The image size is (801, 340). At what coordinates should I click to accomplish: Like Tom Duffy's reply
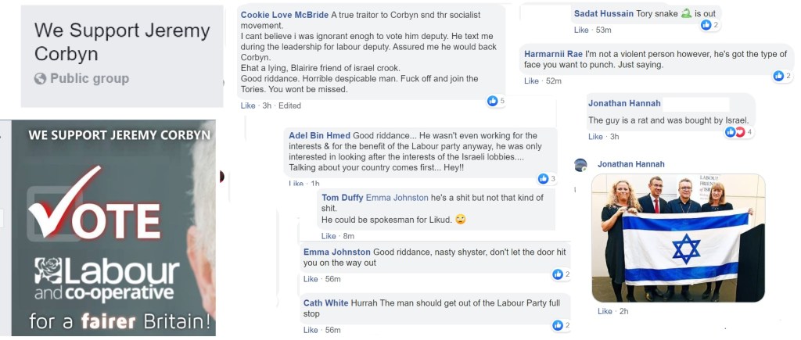(329, 236)
